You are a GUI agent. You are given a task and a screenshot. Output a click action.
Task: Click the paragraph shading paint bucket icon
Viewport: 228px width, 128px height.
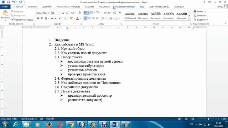(x=110, y=18)
